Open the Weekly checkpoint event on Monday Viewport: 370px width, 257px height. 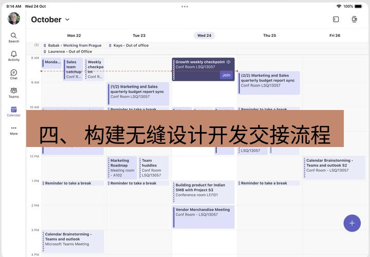click(95, 69)
